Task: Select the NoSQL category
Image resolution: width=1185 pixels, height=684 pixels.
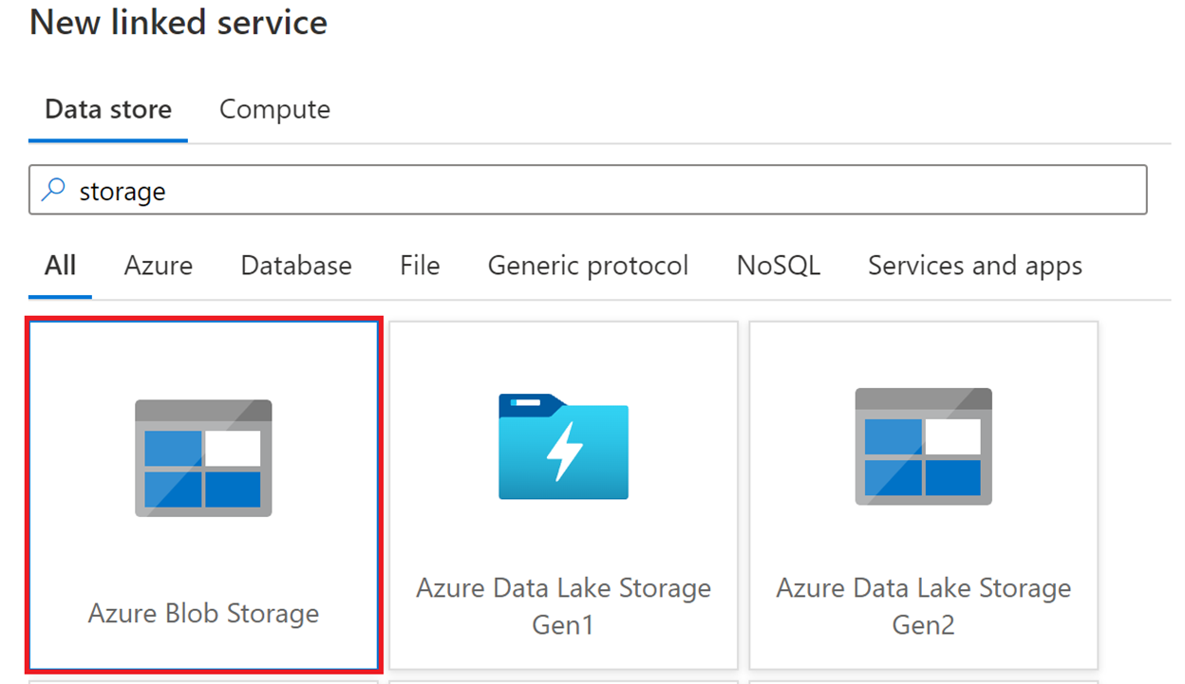Action: point(779,265)
